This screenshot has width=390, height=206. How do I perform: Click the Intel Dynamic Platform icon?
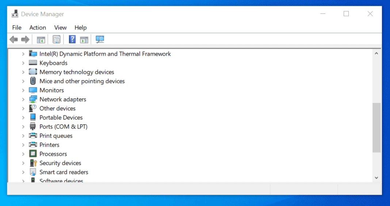(33, 54)
